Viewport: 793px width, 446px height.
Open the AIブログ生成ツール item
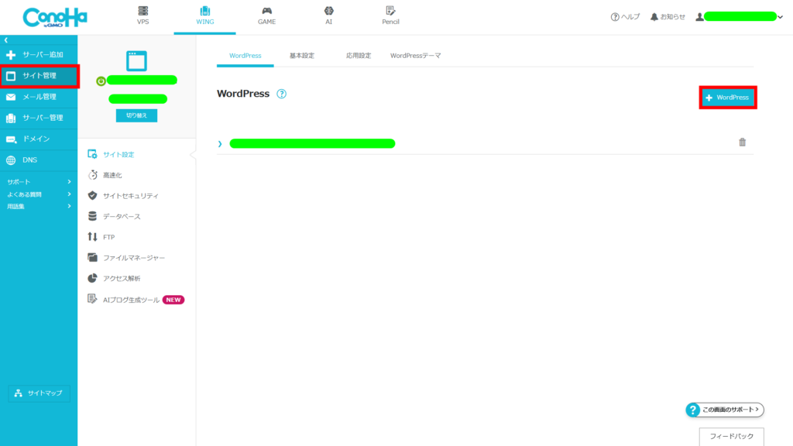pos(130,300)
